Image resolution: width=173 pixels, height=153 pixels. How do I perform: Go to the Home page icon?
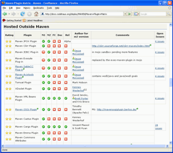(x=36, y=14)
